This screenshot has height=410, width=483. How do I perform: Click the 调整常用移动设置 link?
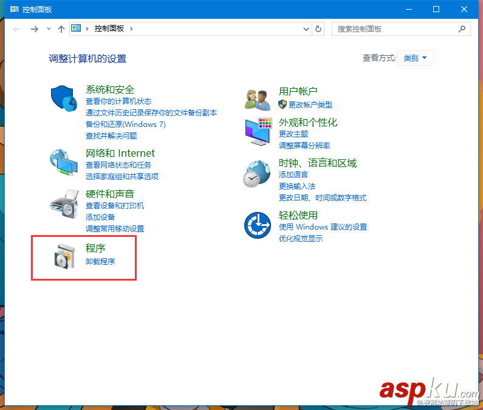115,229
